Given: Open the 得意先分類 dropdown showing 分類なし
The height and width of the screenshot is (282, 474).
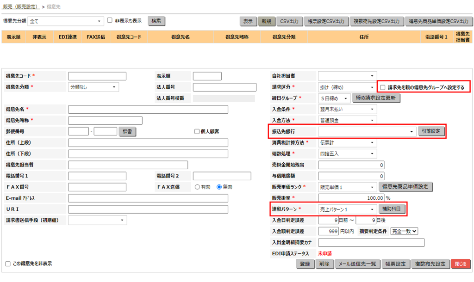Looking at the screenshot, I should pyautogui.click(x=94, y=87).
